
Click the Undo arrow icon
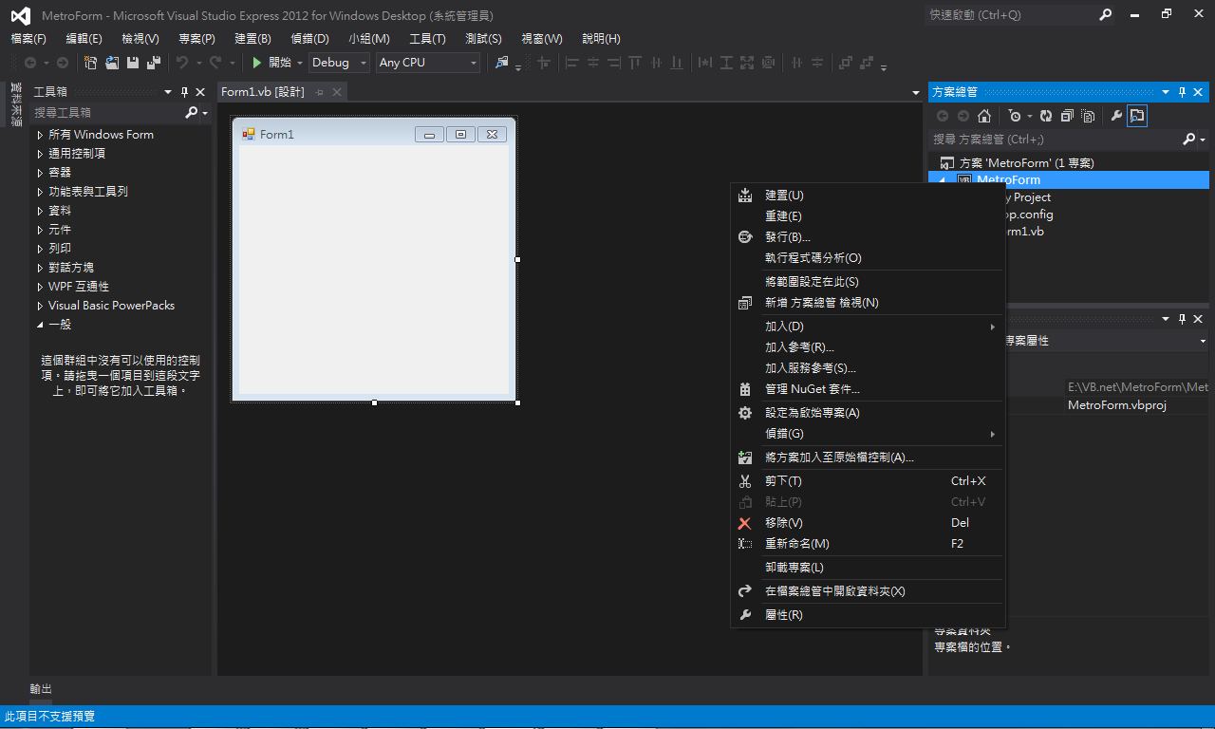pos(182,63)
